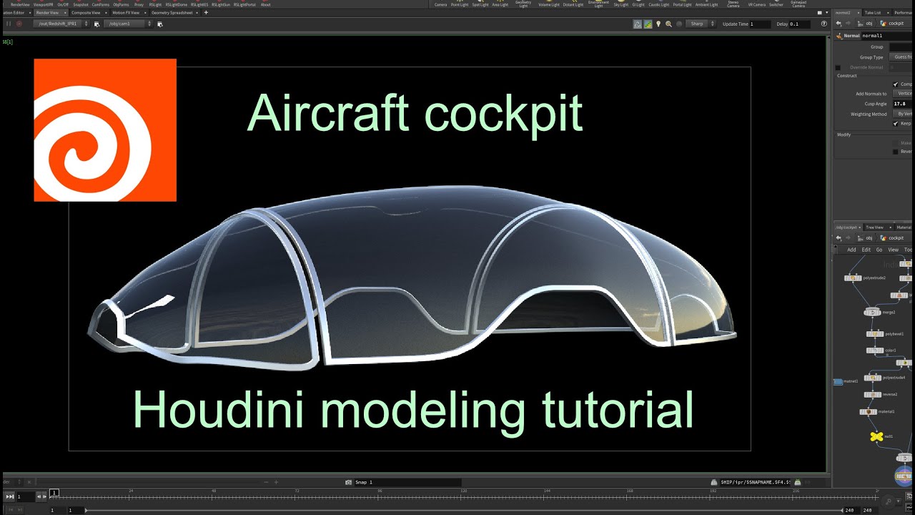Open the Go menu in network editor
The height and width of the screenshot is (515, 915).
tap(879, 250)
